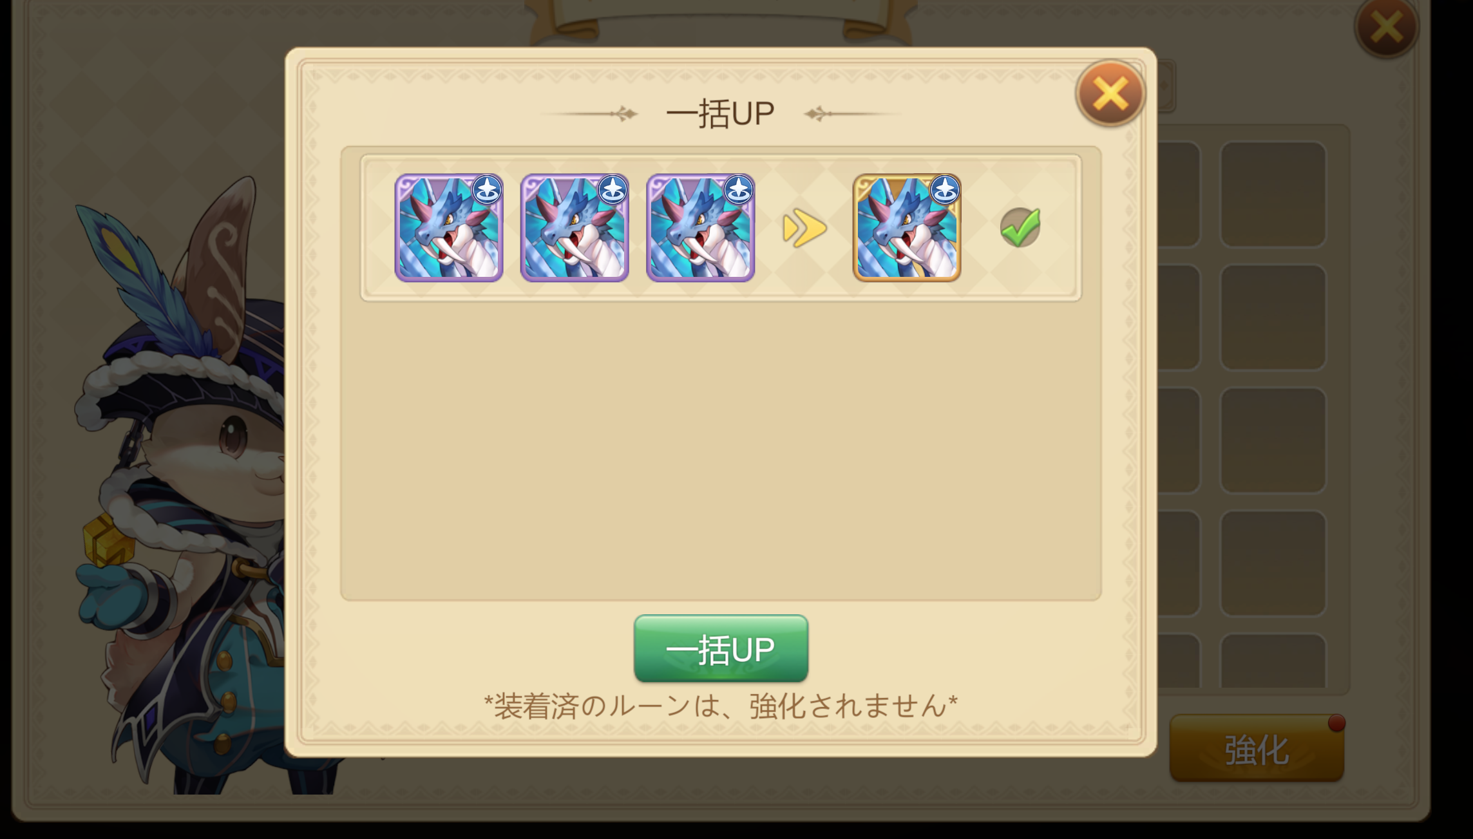Tap the star badge on first rune
The width and height of the screenshot is (1473, 839).
pos(488,190)
